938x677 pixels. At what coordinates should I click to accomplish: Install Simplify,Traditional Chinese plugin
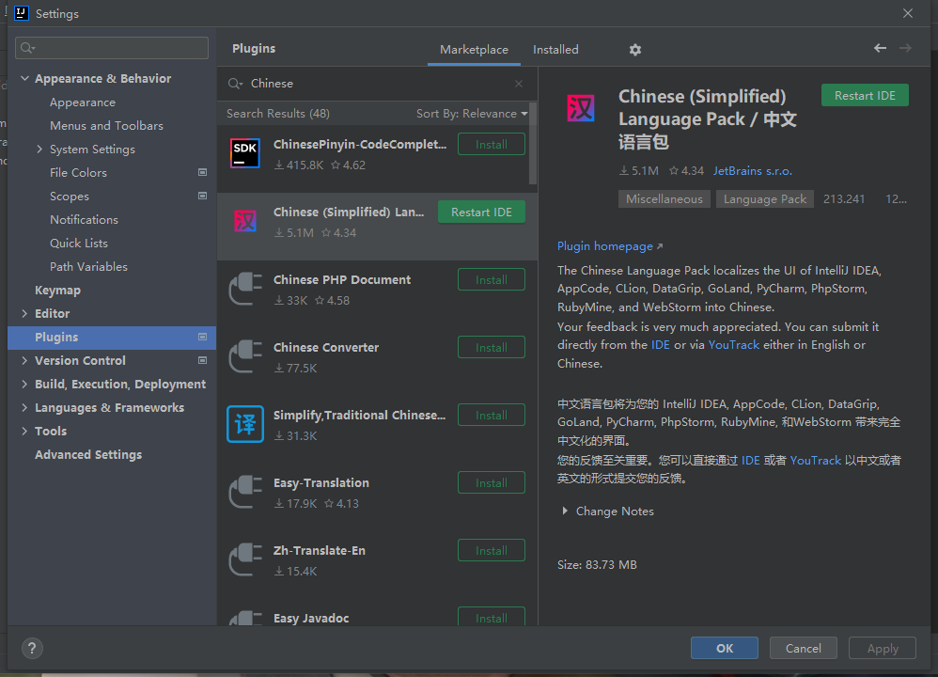click(x=492, y=415)
